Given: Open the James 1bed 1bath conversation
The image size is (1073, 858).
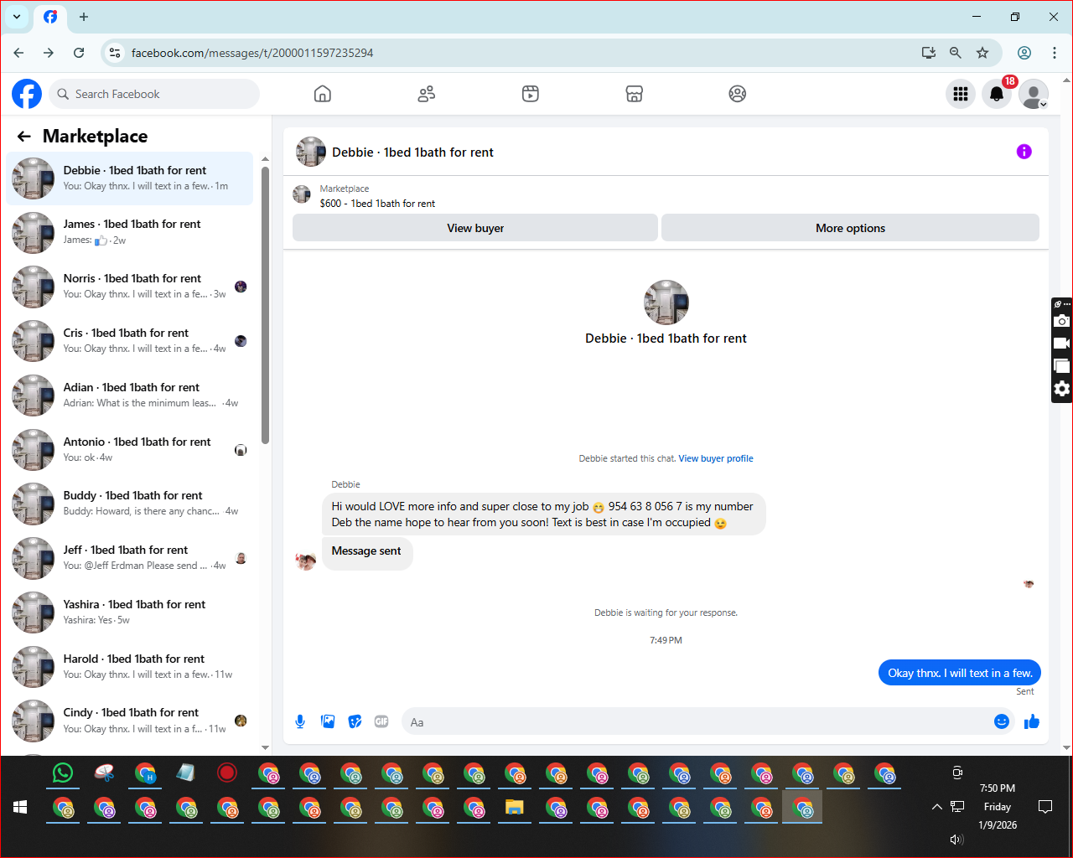Looking at the screenshot, I should (130, 232).
